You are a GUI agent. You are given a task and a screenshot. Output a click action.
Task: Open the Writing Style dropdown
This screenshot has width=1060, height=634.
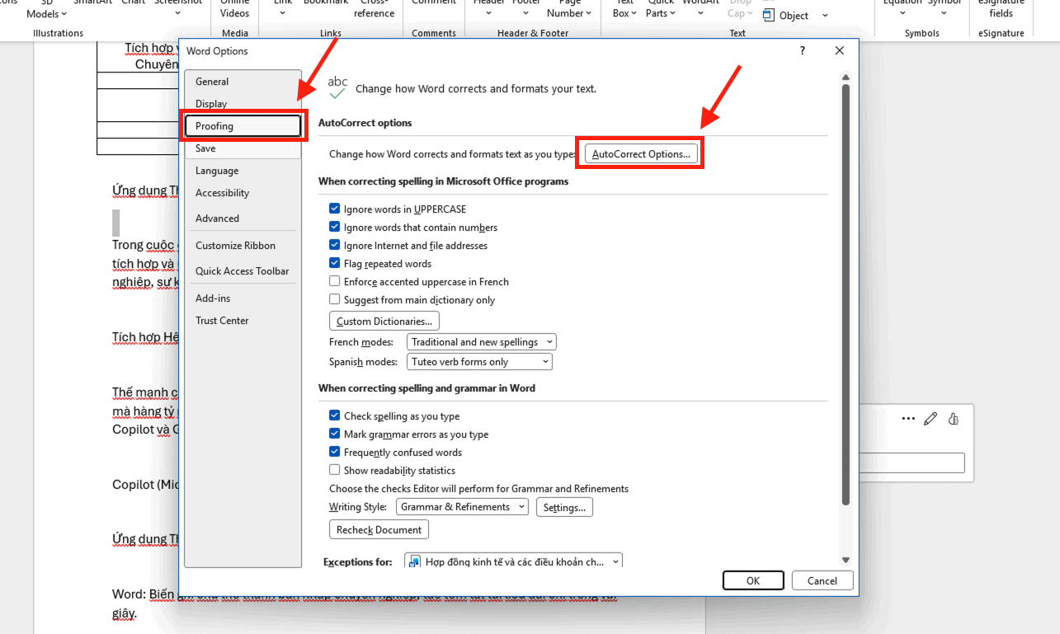[463, 507]
